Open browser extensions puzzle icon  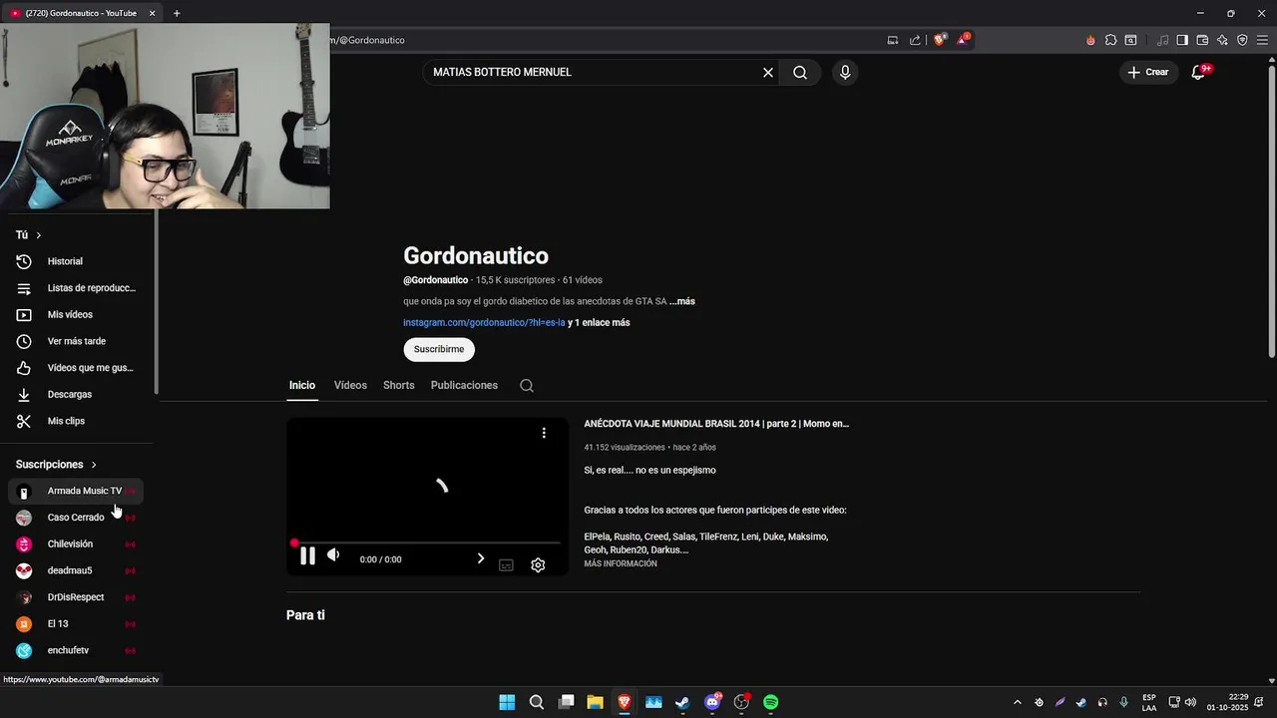[1110, 40]
